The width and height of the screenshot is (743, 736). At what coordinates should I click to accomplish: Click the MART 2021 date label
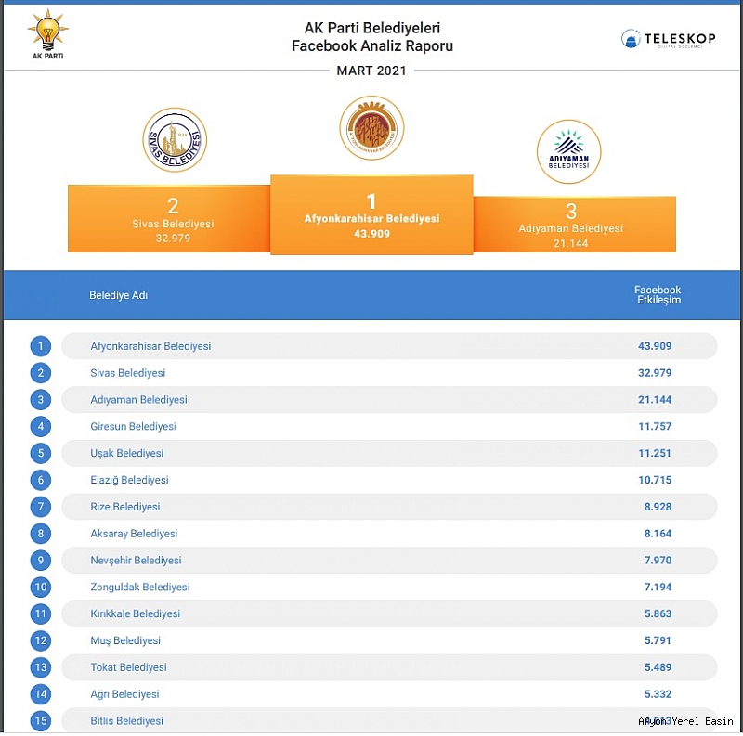[x=371, y=71]
